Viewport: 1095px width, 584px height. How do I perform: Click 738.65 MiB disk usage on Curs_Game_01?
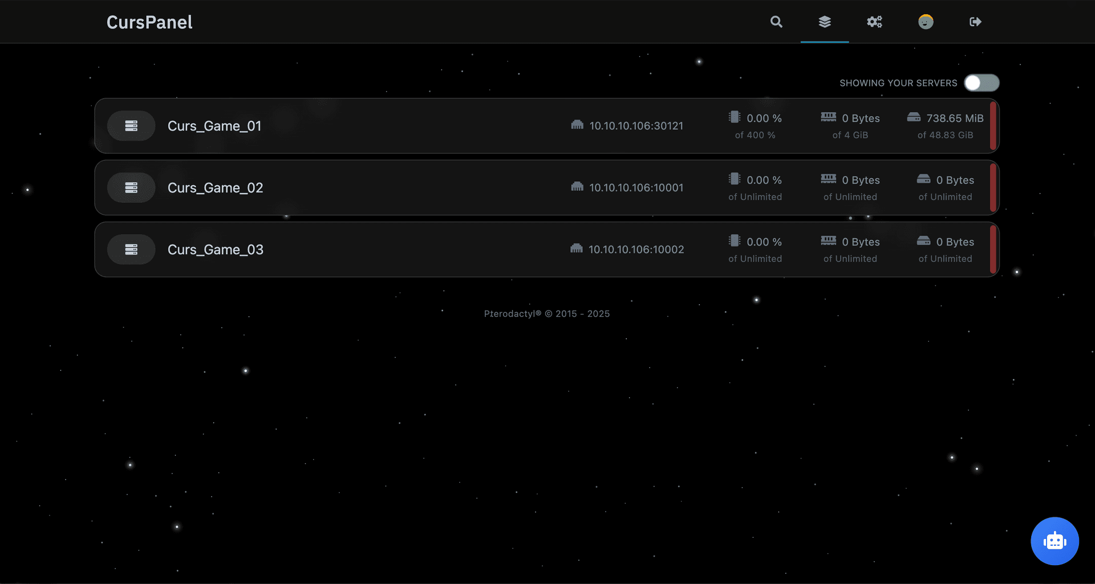coord(954,119)
